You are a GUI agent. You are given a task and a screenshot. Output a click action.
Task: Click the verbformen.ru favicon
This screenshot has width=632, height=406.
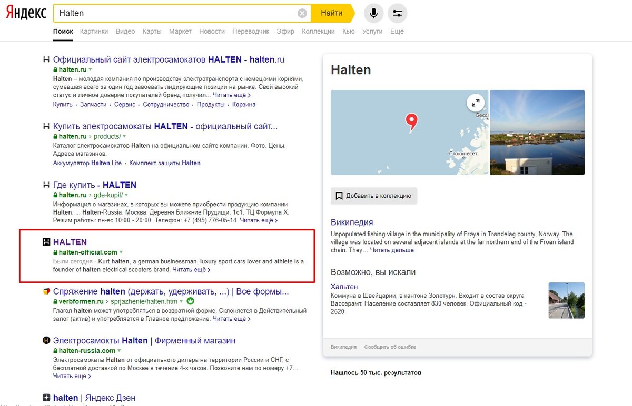(46, 291)
